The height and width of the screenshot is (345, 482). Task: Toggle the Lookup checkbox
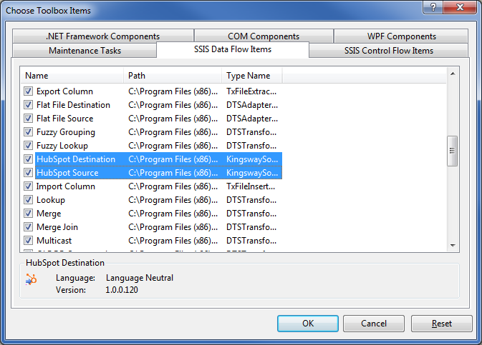(x=28, y=199)
